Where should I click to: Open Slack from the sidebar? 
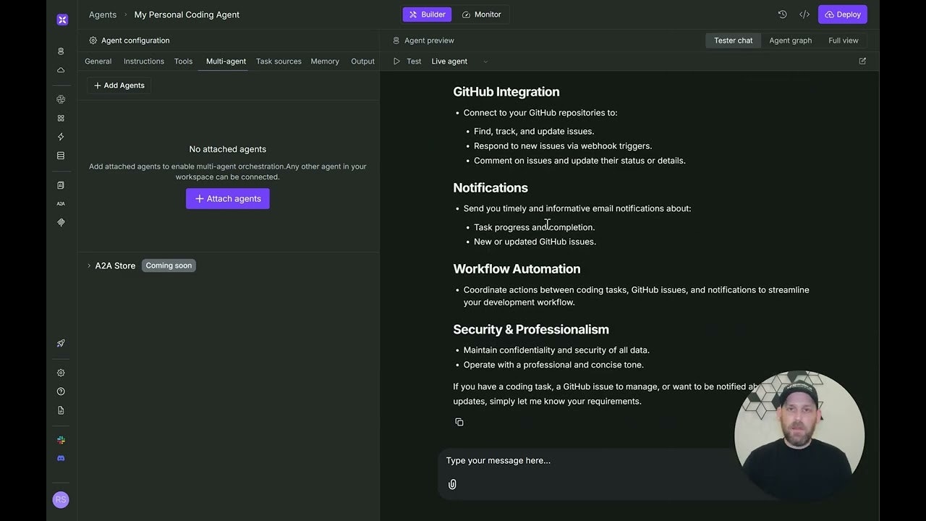(x=61, y=440)
